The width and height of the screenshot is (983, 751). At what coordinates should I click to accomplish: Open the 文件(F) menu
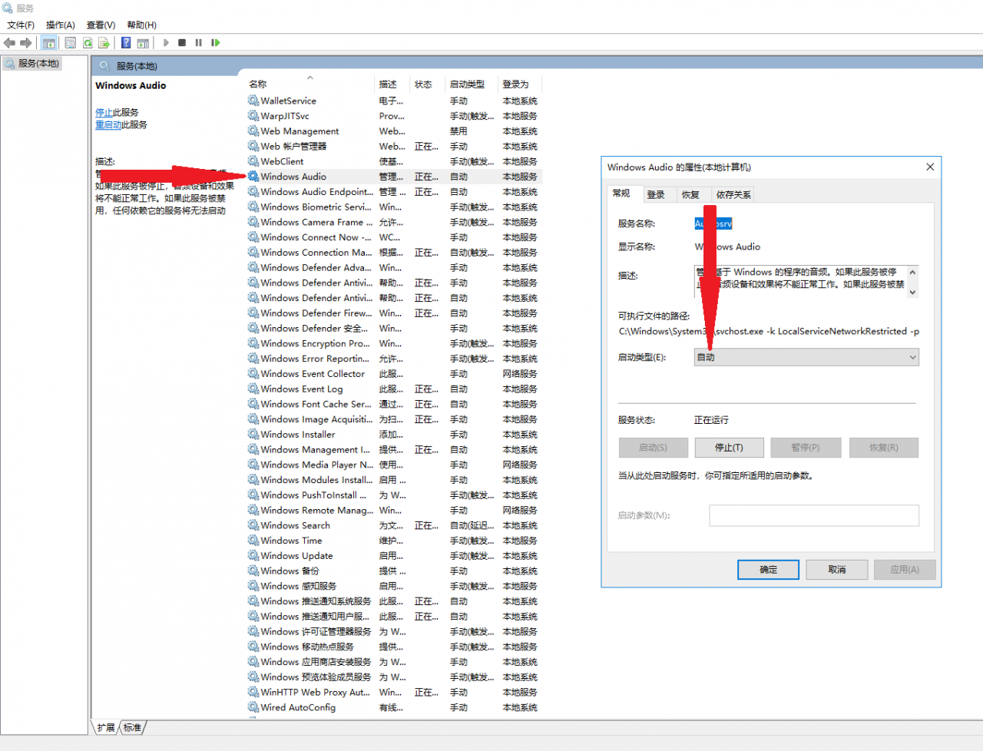click(x=21, y=25)
